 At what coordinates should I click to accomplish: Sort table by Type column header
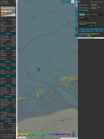[x=92, y=29]
